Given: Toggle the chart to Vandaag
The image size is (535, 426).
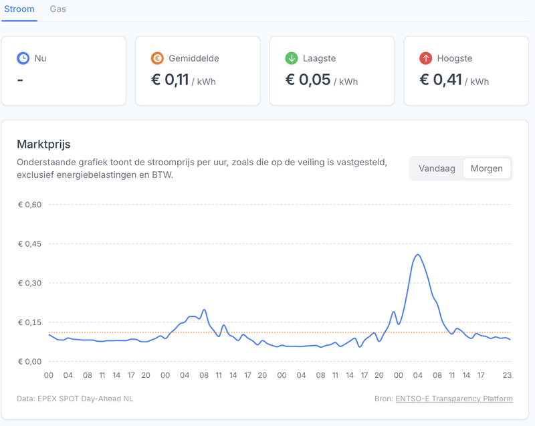Looking at the screenshot, I should tap(437, 169).
